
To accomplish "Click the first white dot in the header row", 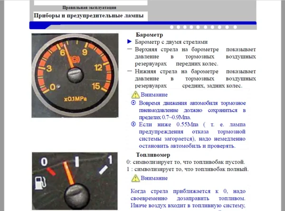I will [171, 27].
